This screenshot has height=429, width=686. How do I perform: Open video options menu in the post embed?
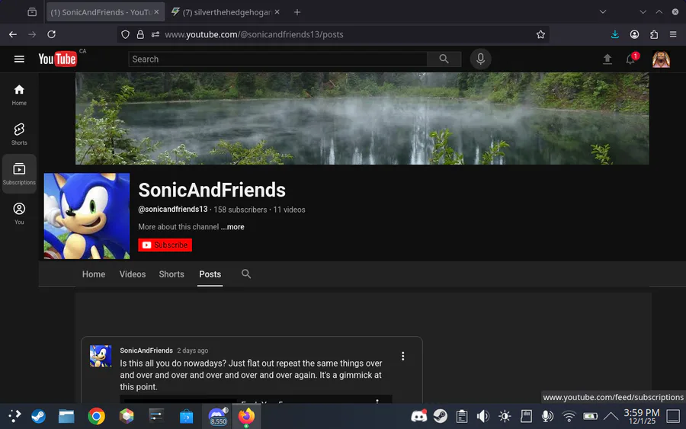click(377, 400)
